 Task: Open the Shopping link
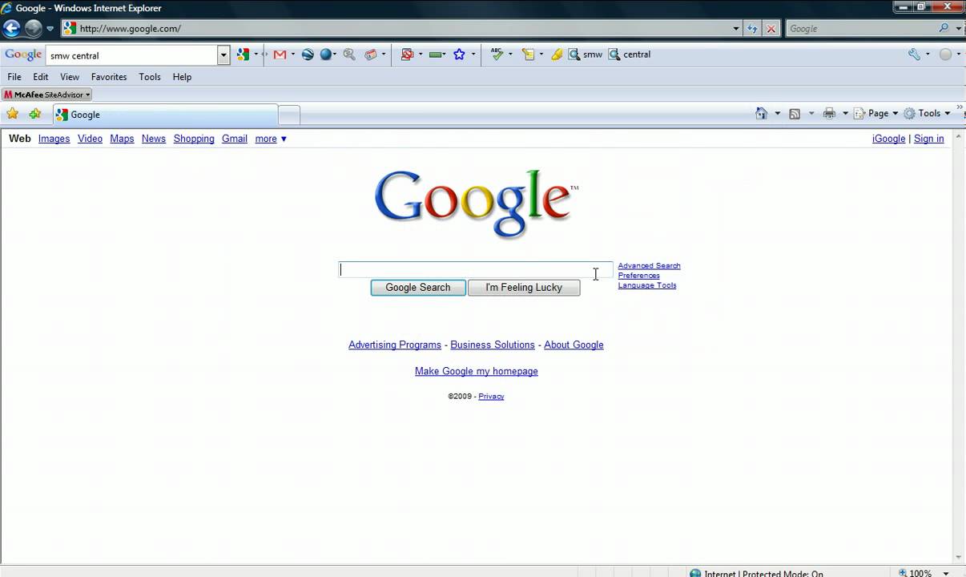194,139
